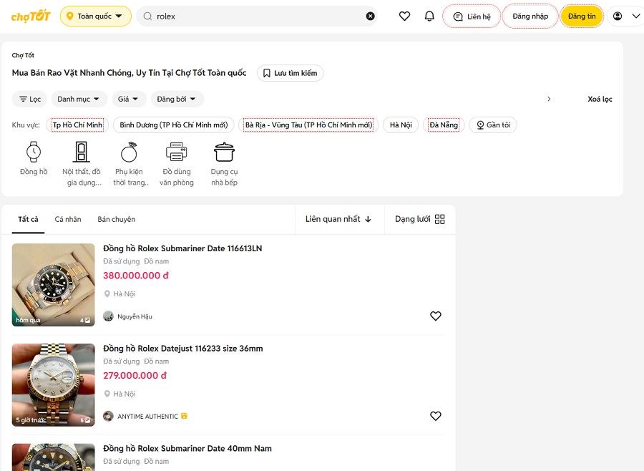Viewport: 644px width, 471px height.
Task: Expand the Danh mục dropdown
Action: 79,99
